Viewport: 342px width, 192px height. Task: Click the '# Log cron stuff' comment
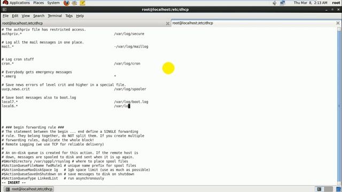[x=18, y=59]
